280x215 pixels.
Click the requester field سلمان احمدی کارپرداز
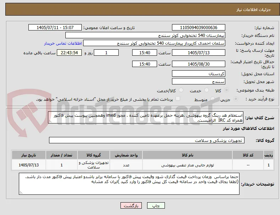coord(154,43)
